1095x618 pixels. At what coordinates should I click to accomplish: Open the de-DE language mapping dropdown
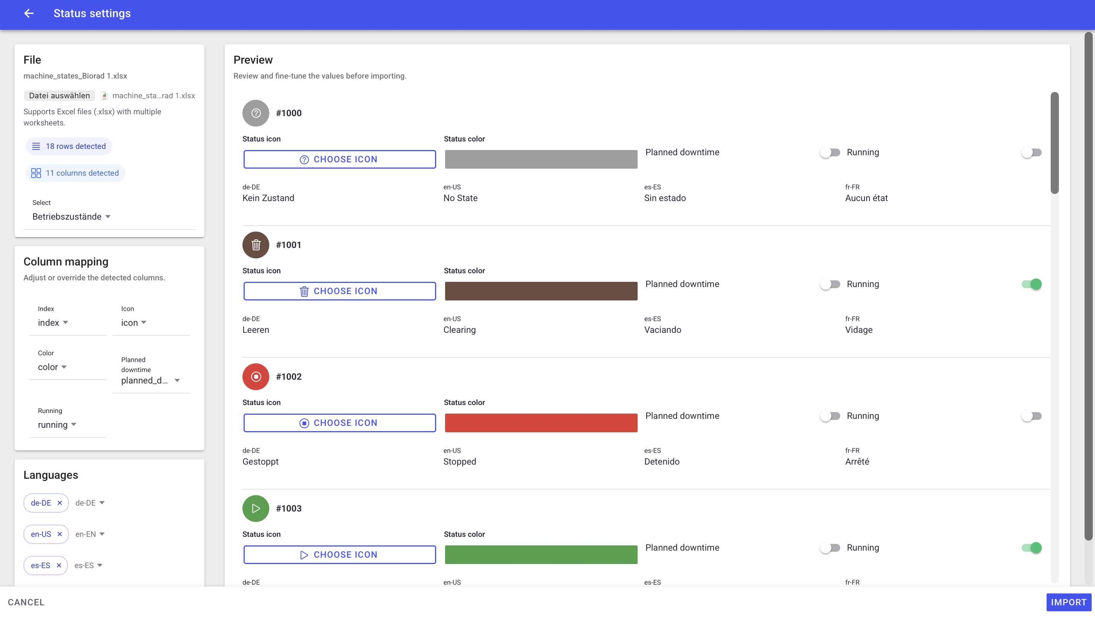pos(90,503)
